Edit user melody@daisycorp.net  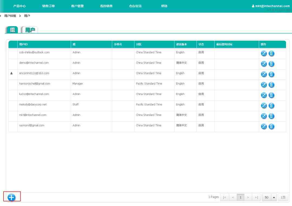(264, 106)
